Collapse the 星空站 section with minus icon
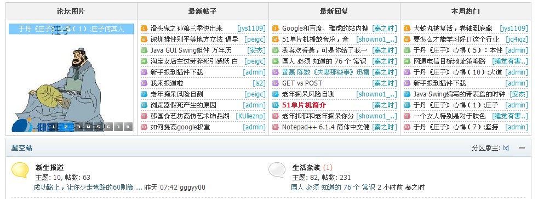The height and width of the screenshot is (199, 538). 522,148
